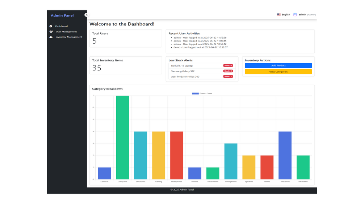Click the Add Product button
Viewport: 364px width, 204px height.
coord(278,65)
